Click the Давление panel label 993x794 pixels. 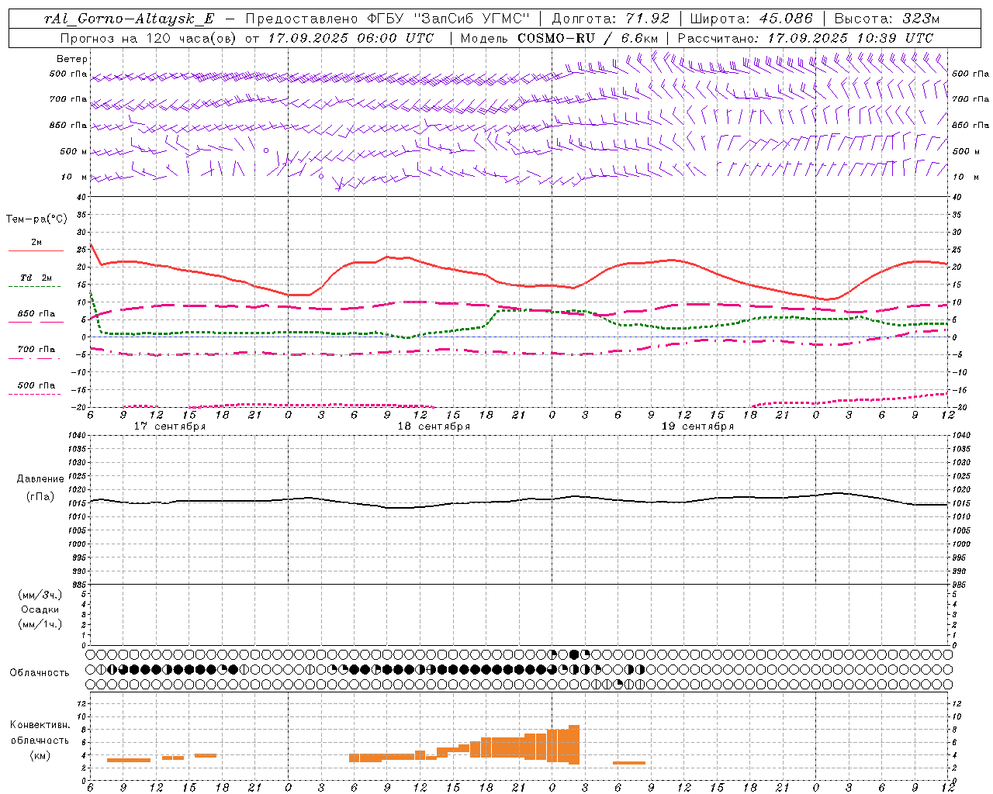40,479
